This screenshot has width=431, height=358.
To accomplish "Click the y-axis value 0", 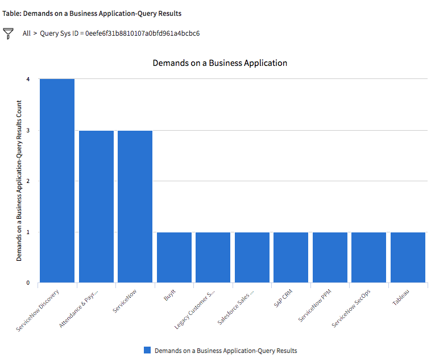I will [x=28, y=283].
